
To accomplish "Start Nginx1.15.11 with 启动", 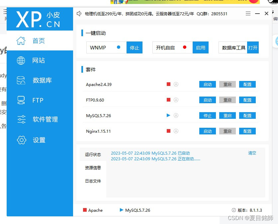I will tap(208, 131).
